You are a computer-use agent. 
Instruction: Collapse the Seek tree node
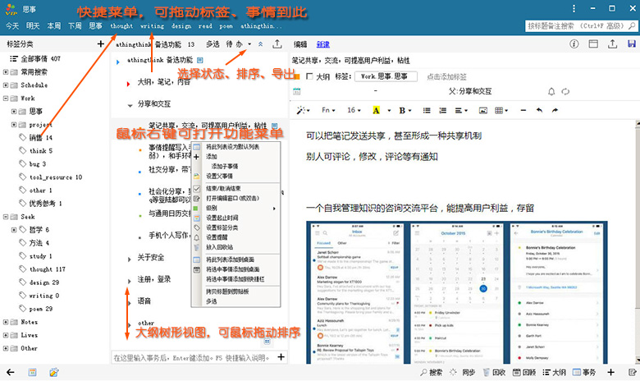[x=6, y=217]
